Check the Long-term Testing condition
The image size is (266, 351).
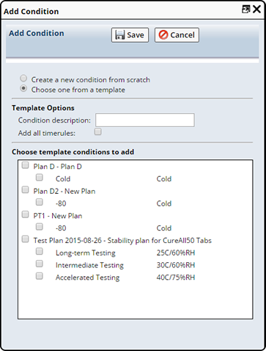[x=40, y=251]
